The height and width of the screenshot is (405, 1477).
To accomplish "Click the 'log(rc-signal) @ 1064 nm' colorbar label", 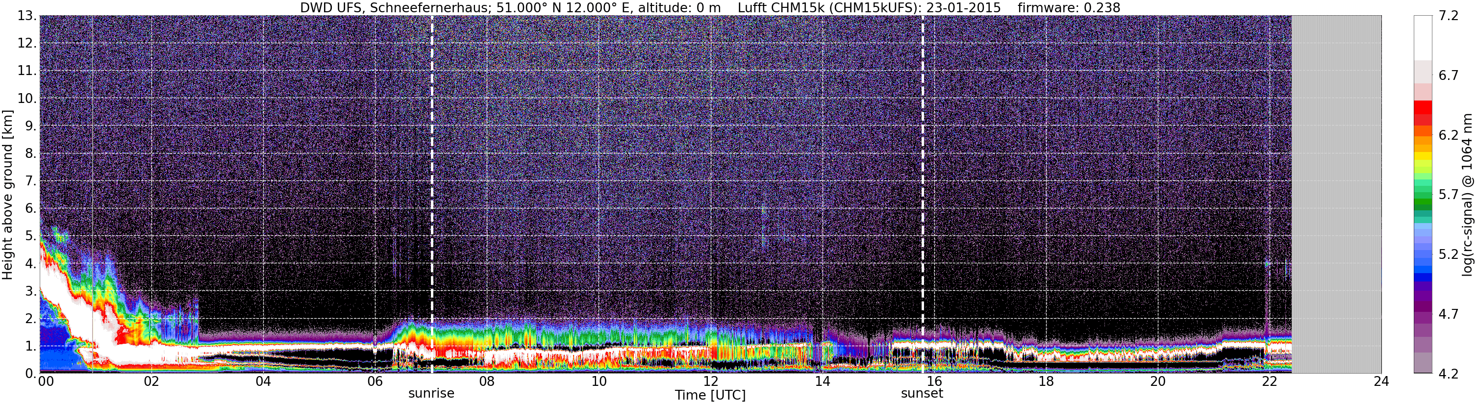I will 1467,195.
